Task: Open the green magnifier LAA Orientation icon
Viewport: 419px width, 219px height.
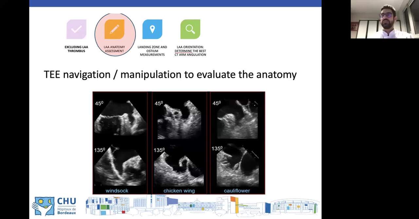Action: [x=190, y=29]
